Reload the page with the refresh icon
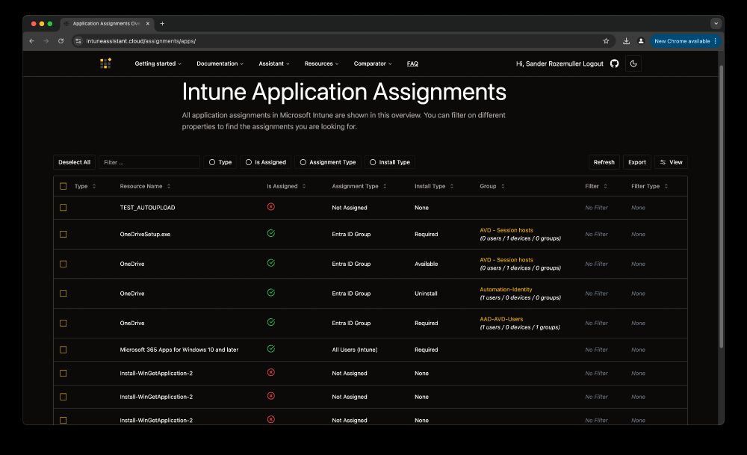This screenshot has height=455, width=747. (61, 41)
